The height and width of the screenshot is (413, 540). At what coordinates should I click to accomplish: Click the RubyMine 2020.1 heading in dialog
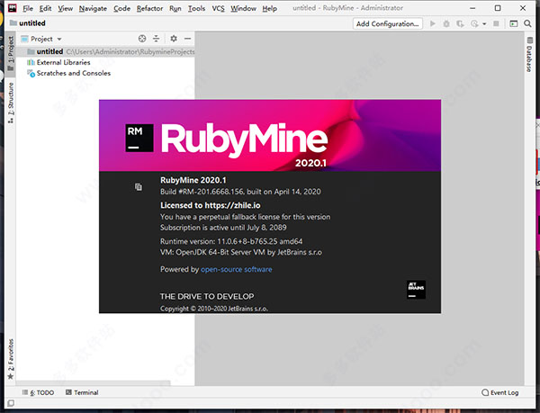(x=193, y=180)
